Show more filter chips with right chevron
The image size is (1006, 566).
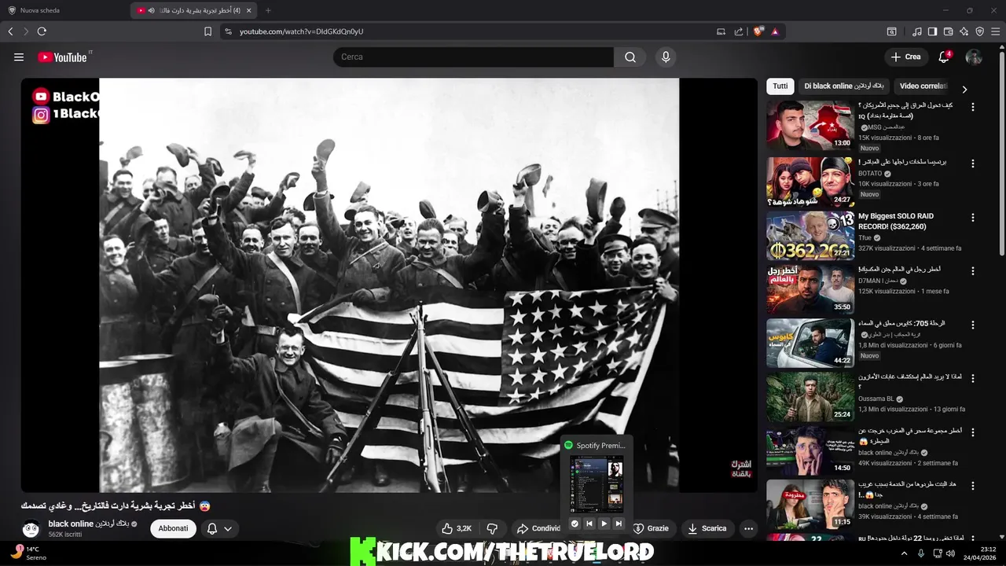(964, 89)
